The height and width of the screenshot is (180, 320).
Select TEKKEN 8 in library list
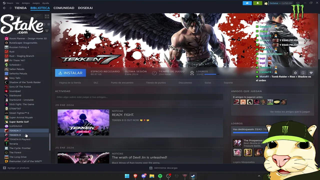24,135
